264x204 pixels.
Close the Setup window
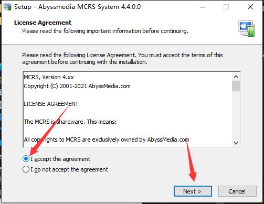[x=250, y=7]
